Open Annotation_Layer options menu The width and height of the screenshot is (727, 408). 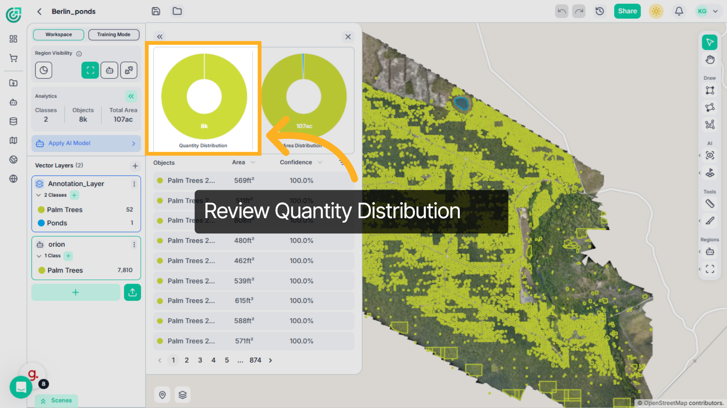[134, 184]
